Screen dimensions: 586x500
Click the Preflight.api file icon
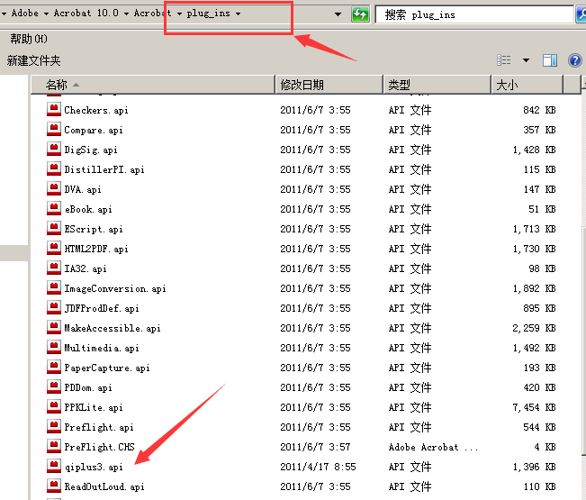(54, 427)
